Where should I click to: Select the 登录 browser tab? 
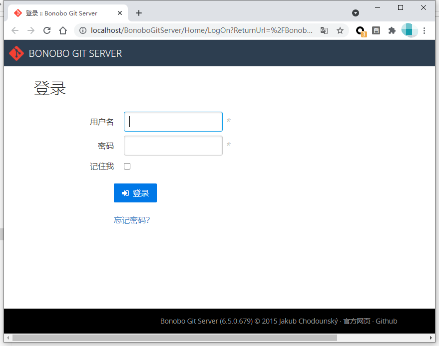click(65, 12)
